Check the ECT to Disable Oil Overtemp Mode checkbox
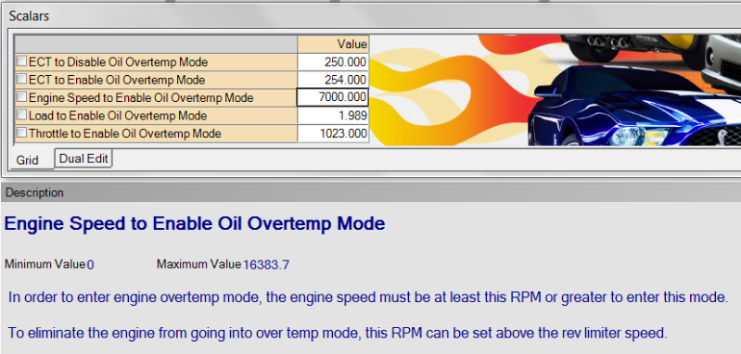 pos(21,61)
